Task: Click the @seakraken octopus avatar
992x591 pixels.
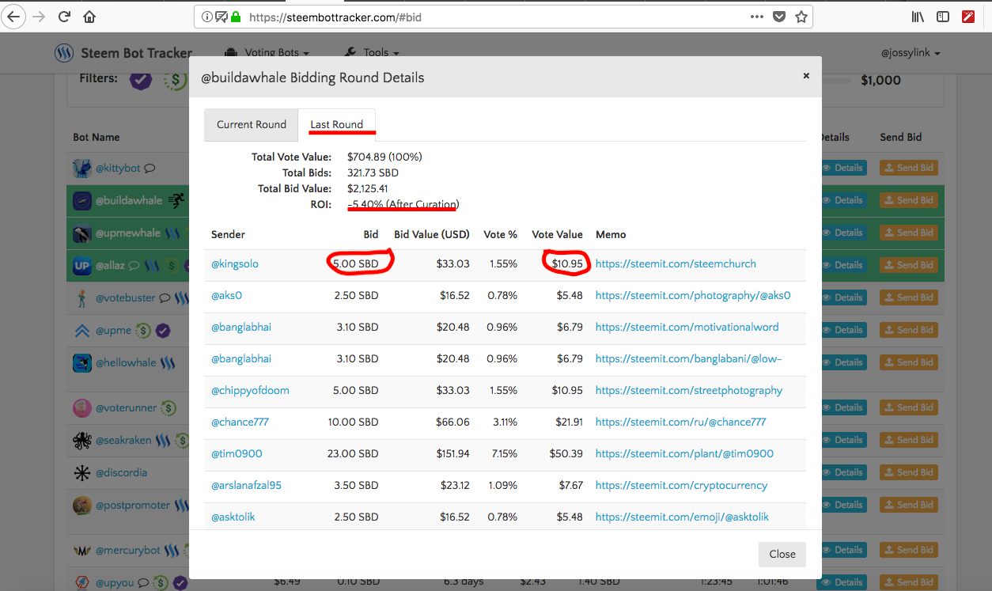Action: (82, 441)
